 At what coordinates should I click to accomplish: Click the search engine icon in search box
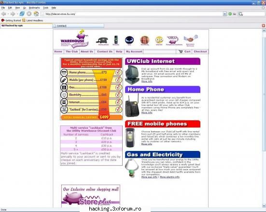(x=240, y=14)
